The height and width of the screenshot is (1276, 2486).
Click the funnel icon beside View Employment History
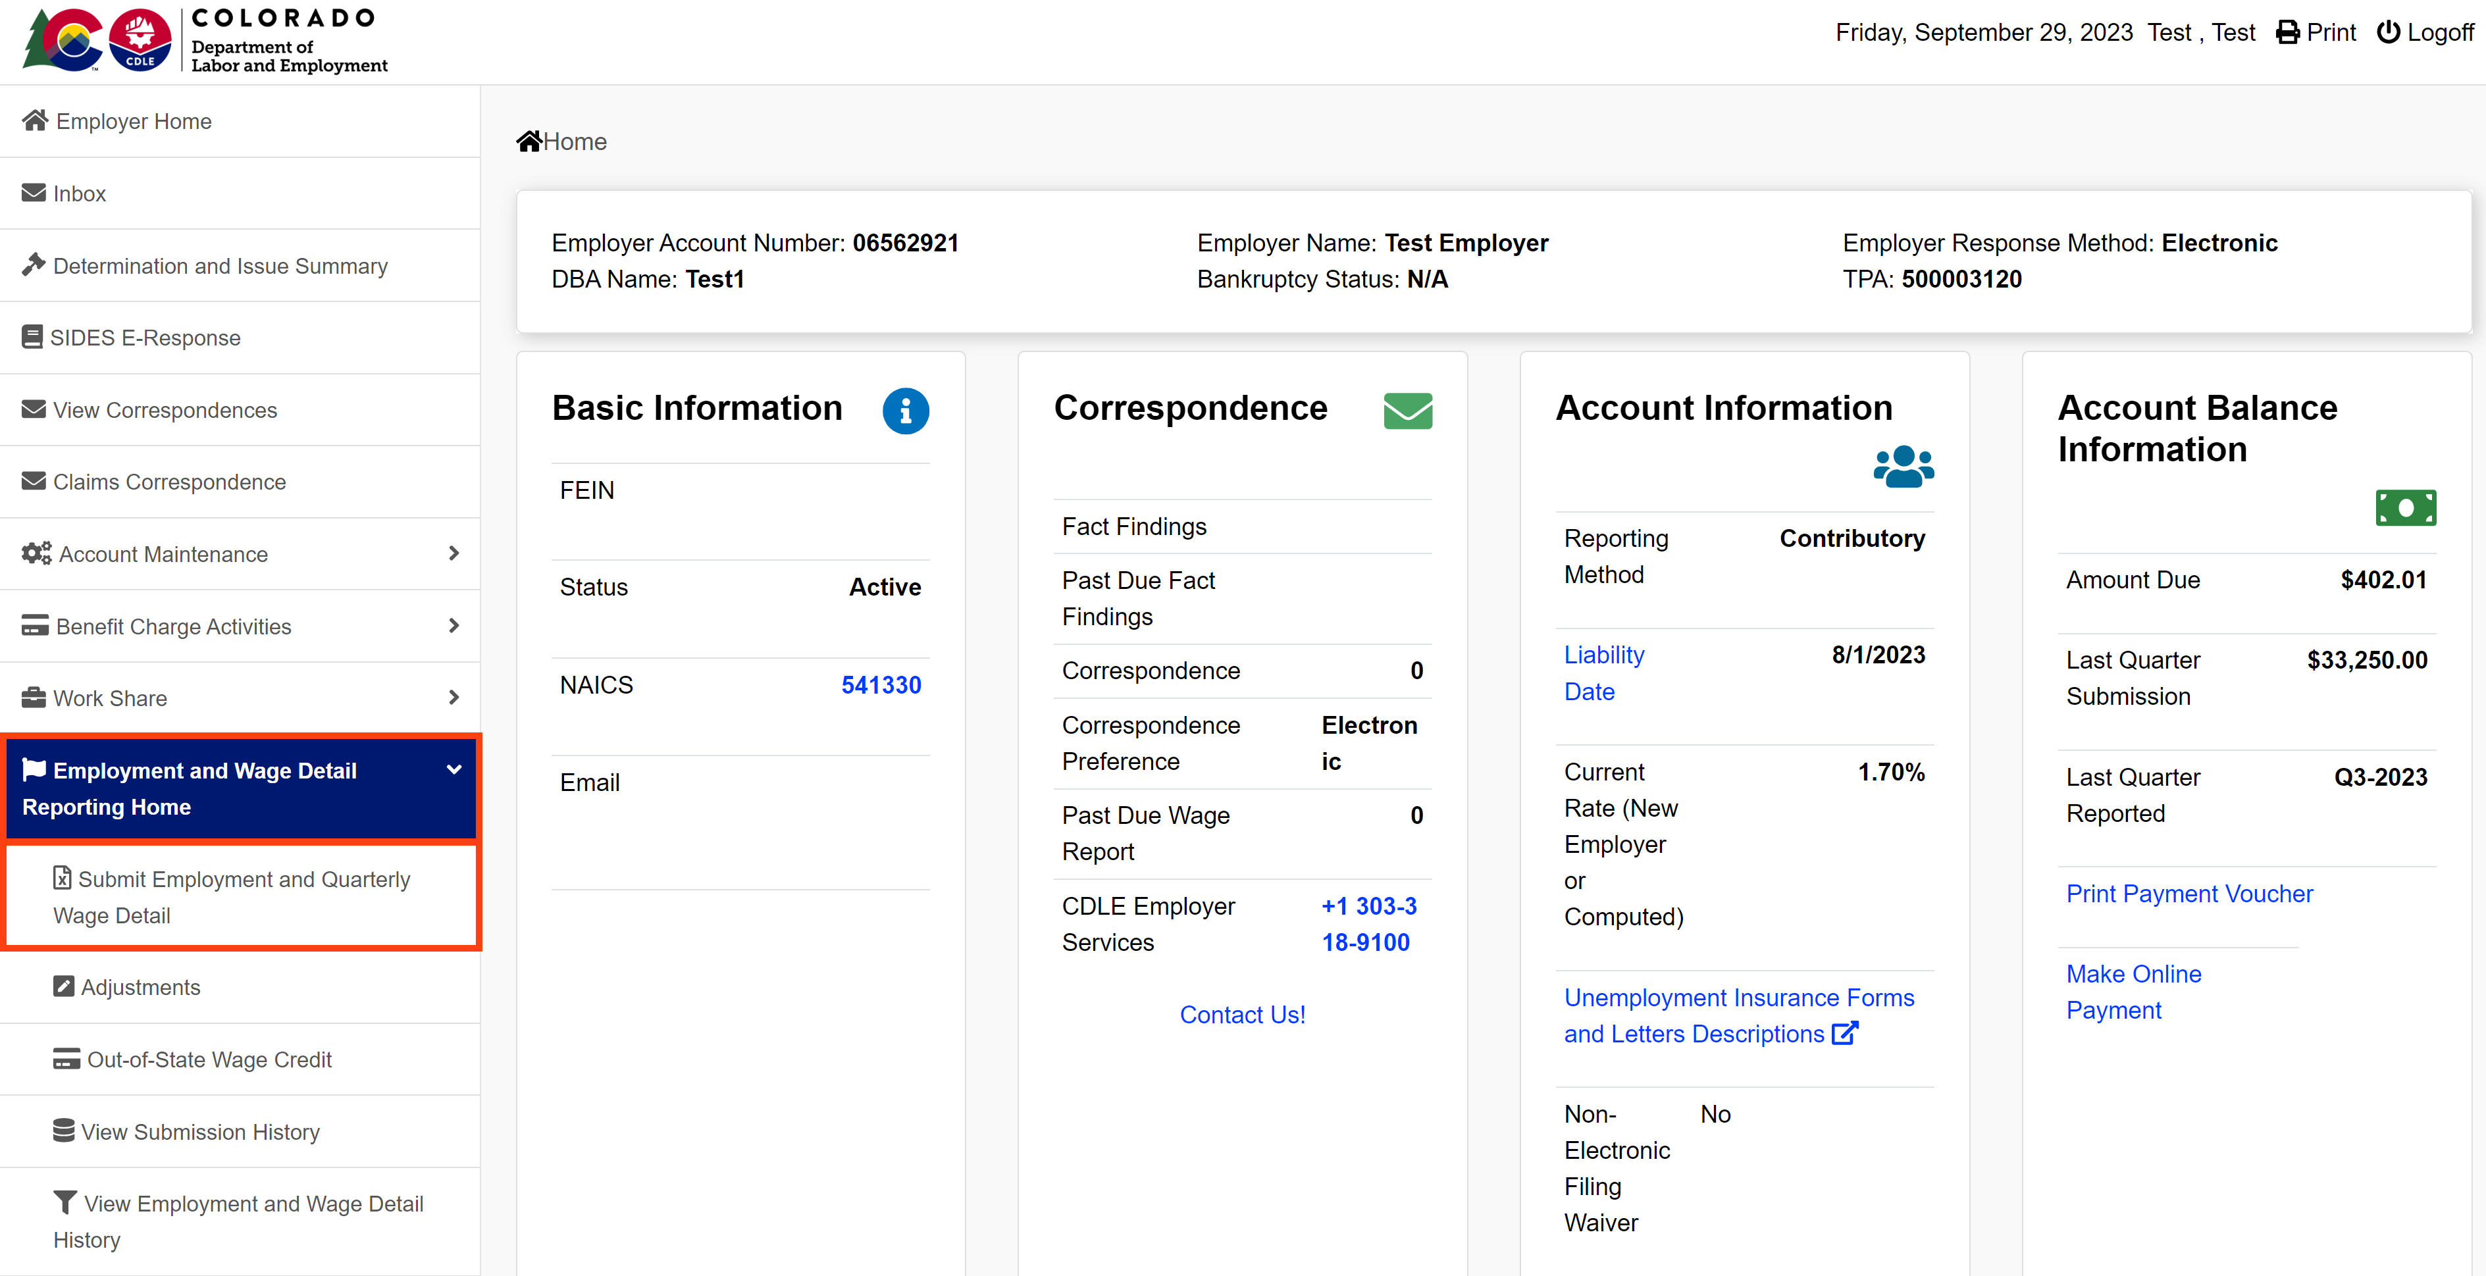(65, 1202)
